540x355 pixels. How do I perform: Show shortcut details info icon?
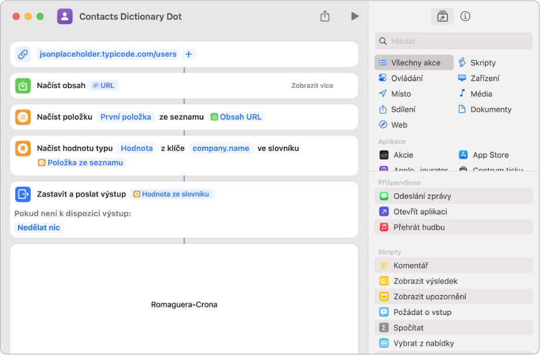pyautogui.click(x=465, y=16)
